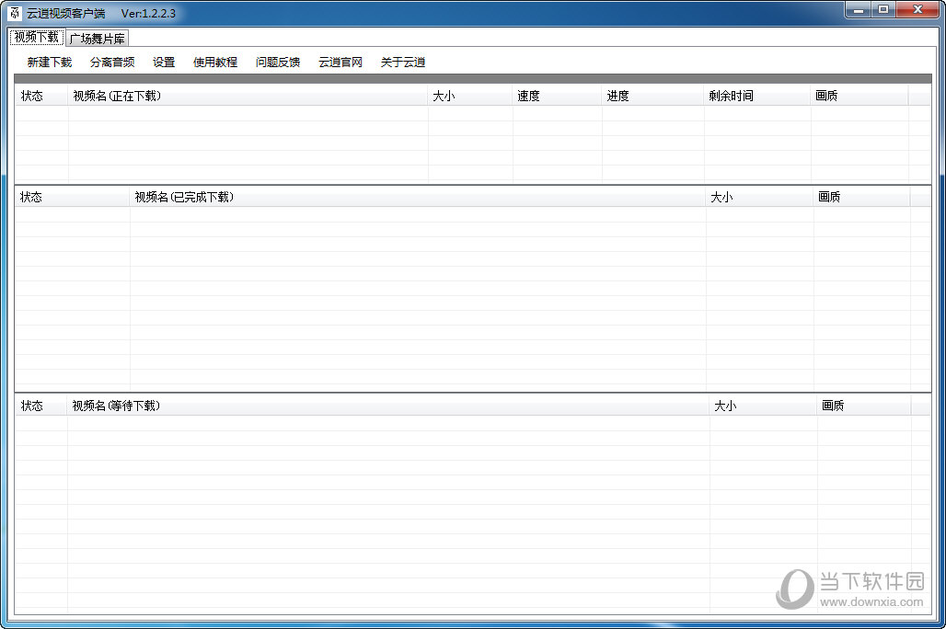
Task: Sort by 大小 in the 正在下载 list
Action: [x=470, y=96]
